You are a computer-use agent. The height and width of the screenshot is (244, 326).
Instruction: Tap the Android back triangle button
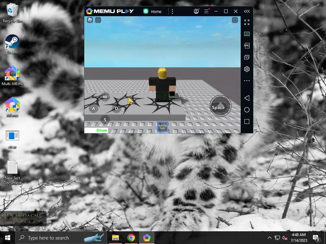[247, 98]
